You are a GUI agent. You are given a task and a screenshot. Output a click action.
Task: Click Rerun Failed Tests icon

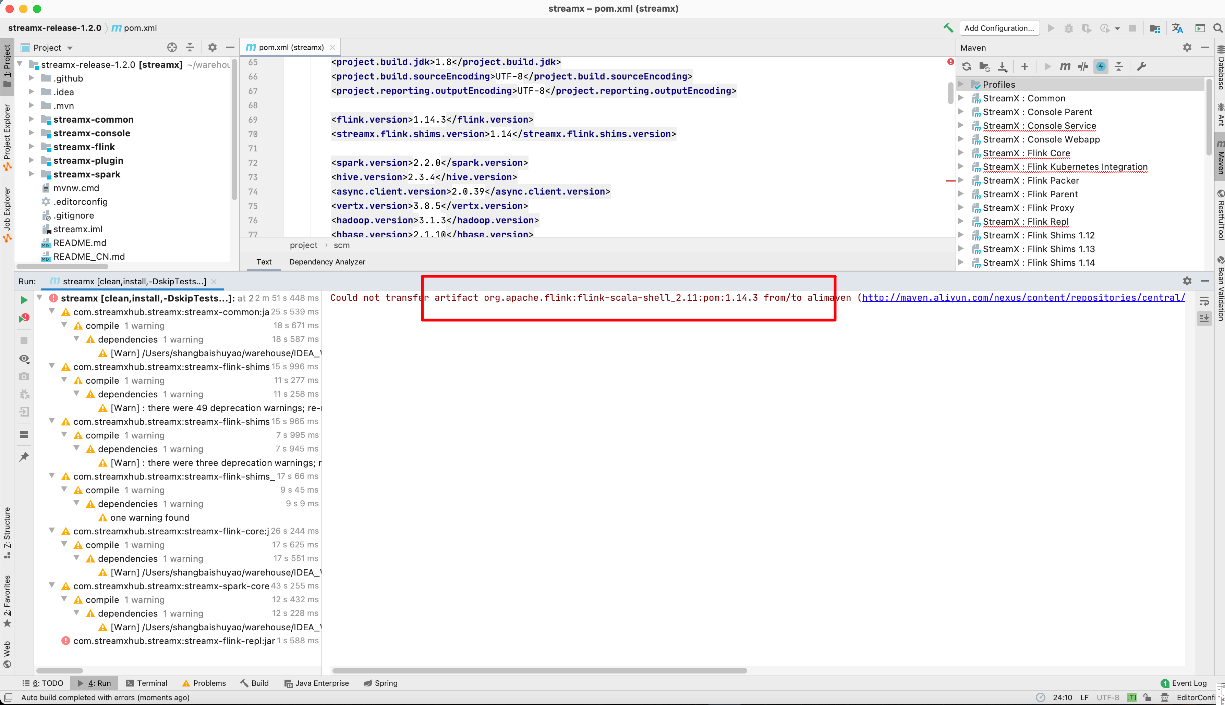pos(24,318)
